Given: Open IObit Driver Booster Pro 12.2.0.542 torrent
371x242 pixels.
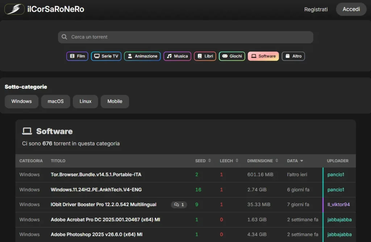Looking at the screenshot, I should (104, 205).
